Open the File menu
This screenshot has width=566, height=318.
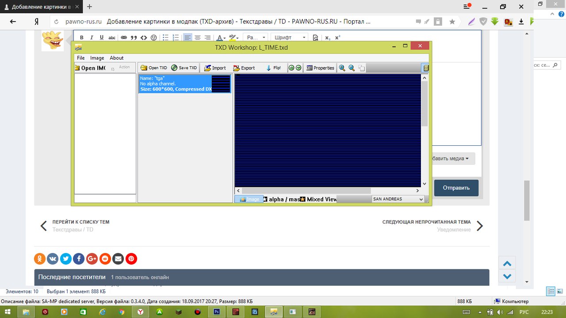click(81, 58)
